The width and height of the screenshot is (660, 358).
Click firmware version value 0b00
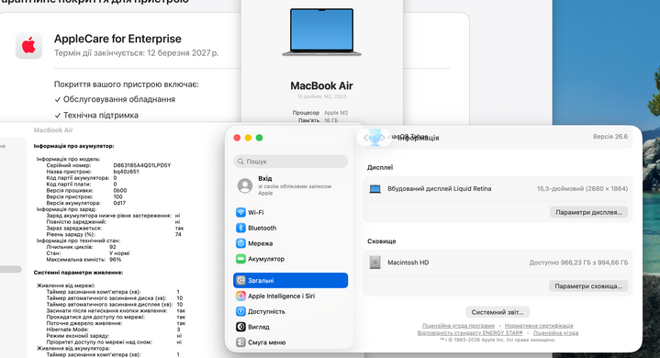[120, 191]
